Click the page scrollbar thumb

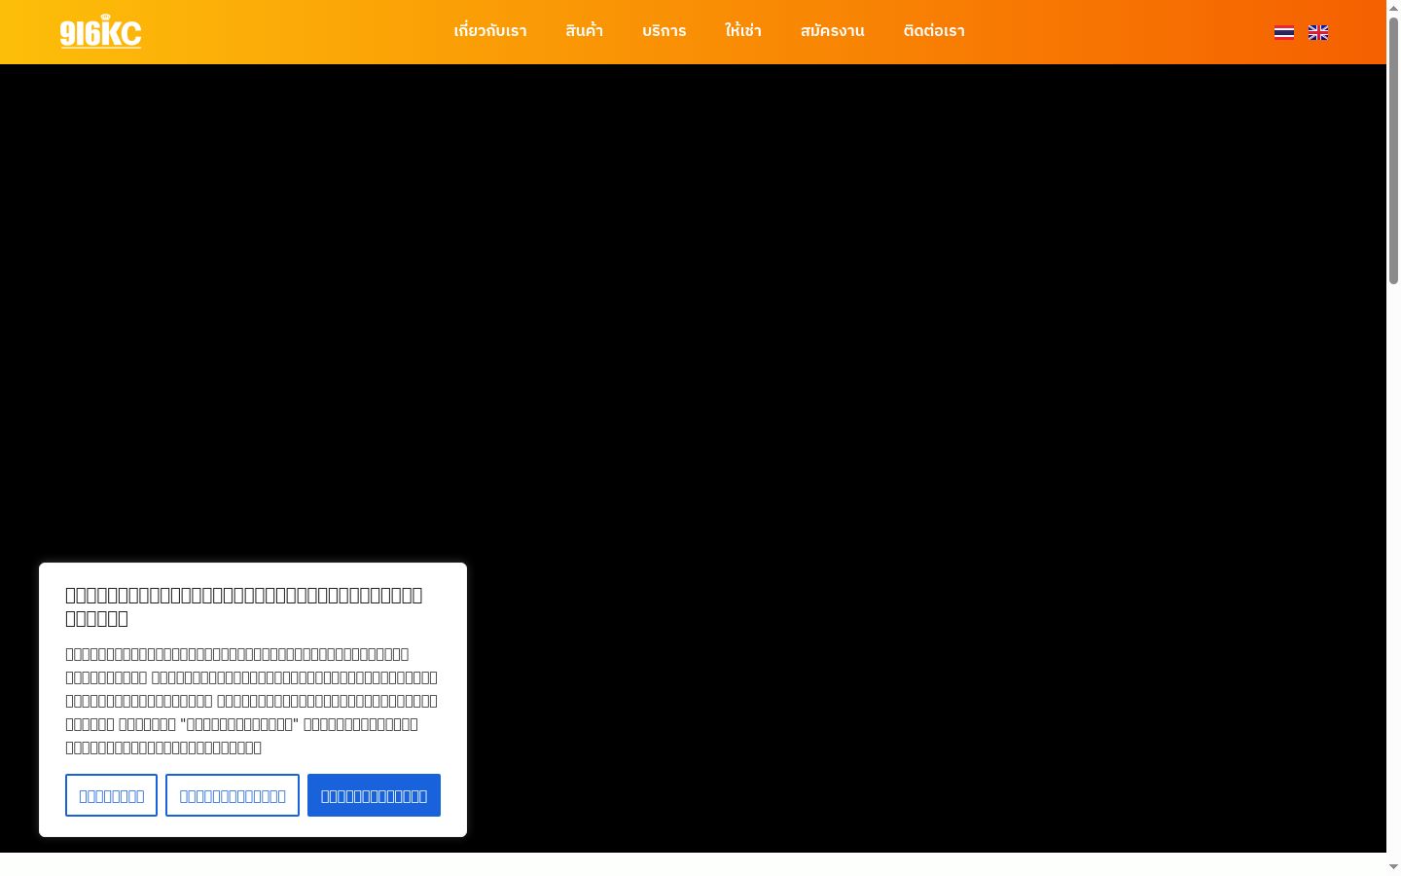pos(1393,151)
